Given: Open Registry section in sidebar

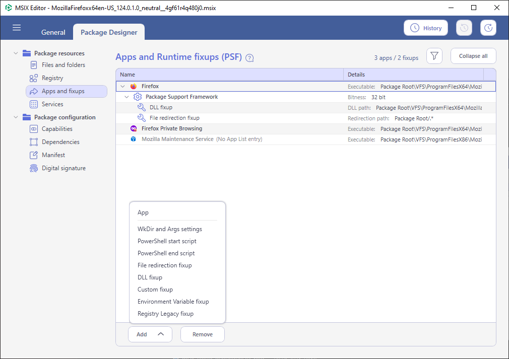Looking at the screenshot, I should pos(52,78).
